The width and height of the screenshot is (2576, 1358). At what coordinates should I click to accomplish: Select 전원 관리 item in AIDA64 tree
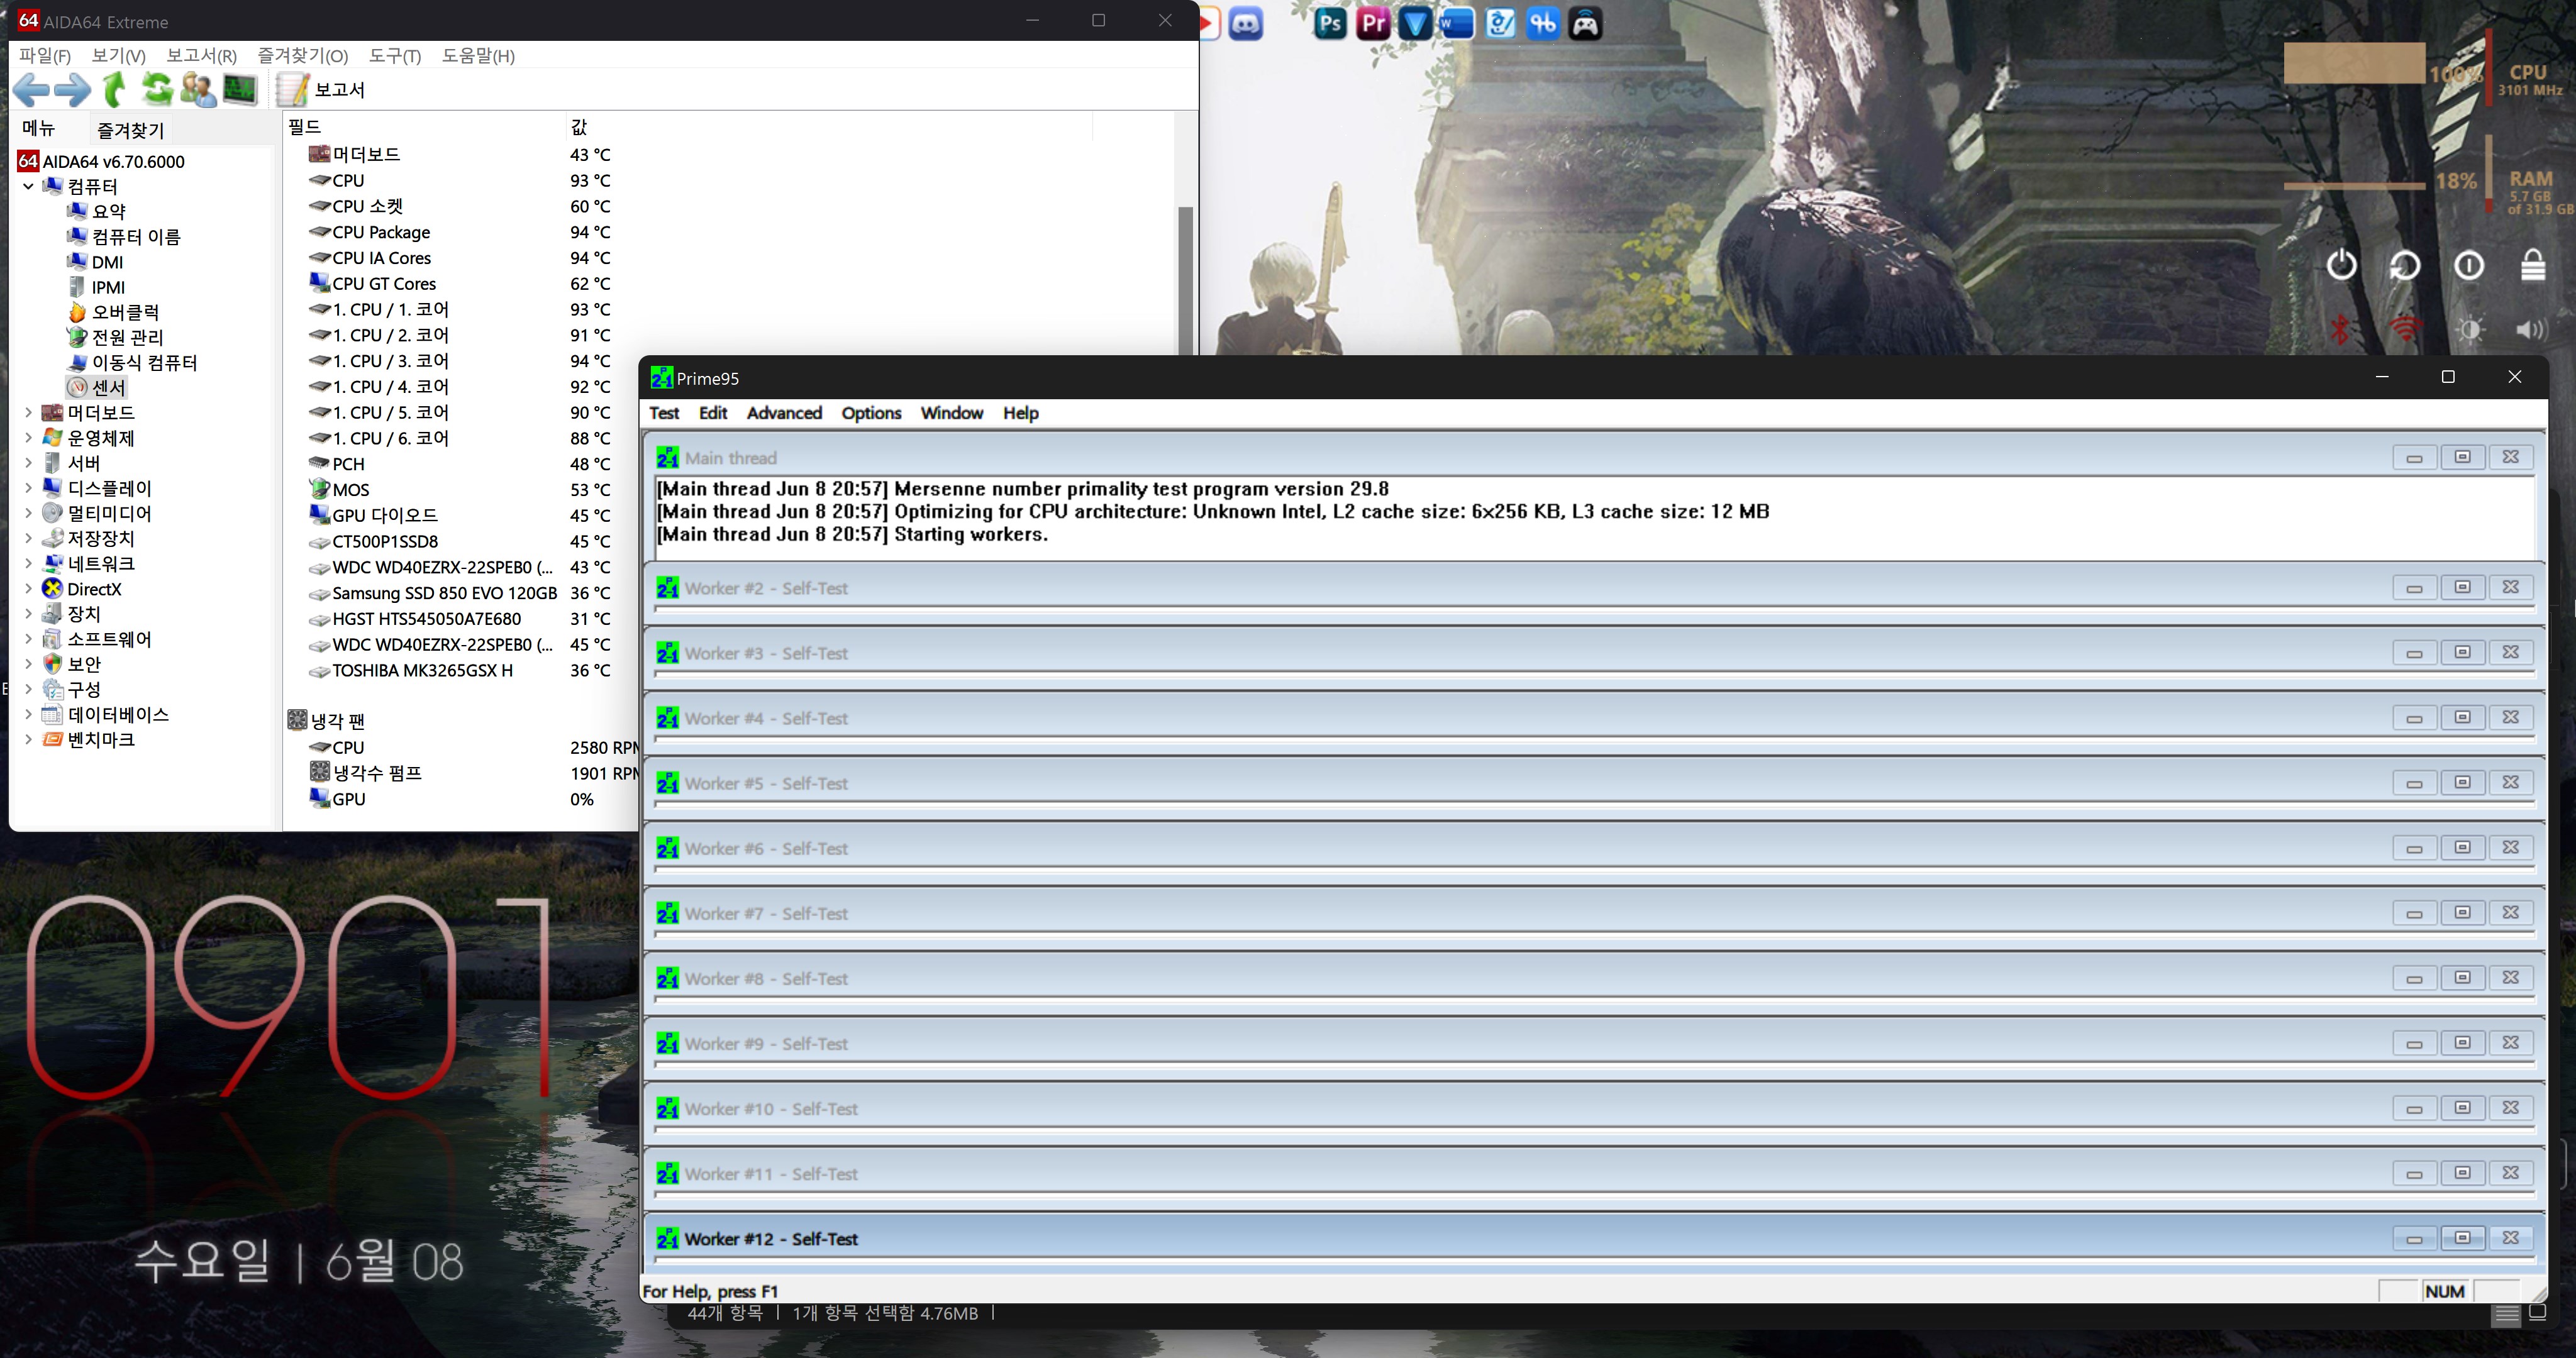pyautogui.click(x=128, y=337)
